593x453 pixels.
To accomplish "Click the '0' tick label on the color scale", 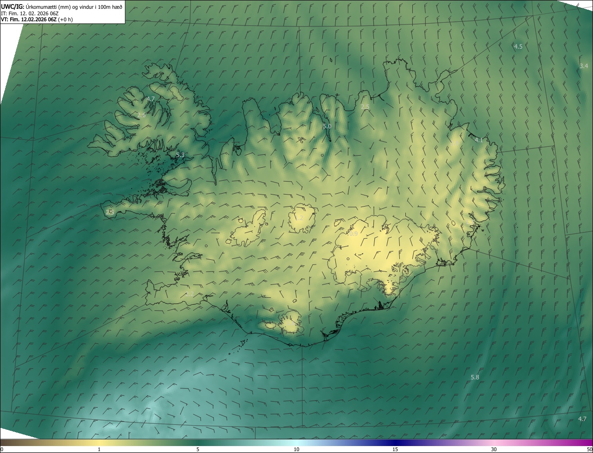I will pyautogui.click(x=2, y=449).
